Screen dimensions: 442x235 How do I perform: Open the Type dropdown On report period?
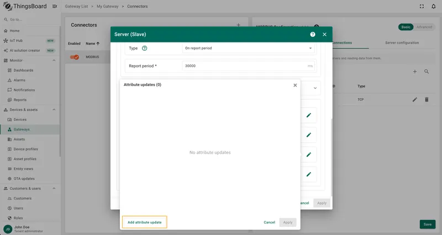248,48
